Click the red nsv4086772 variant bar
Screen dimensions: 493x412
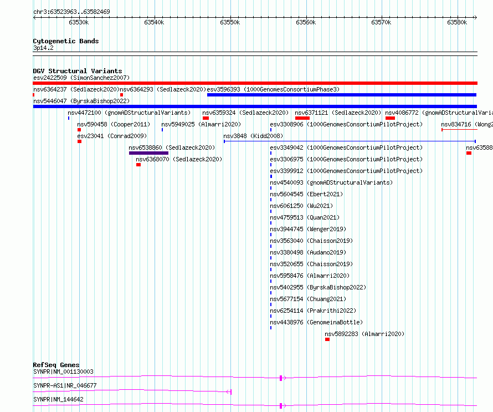(x=390, y=118)
